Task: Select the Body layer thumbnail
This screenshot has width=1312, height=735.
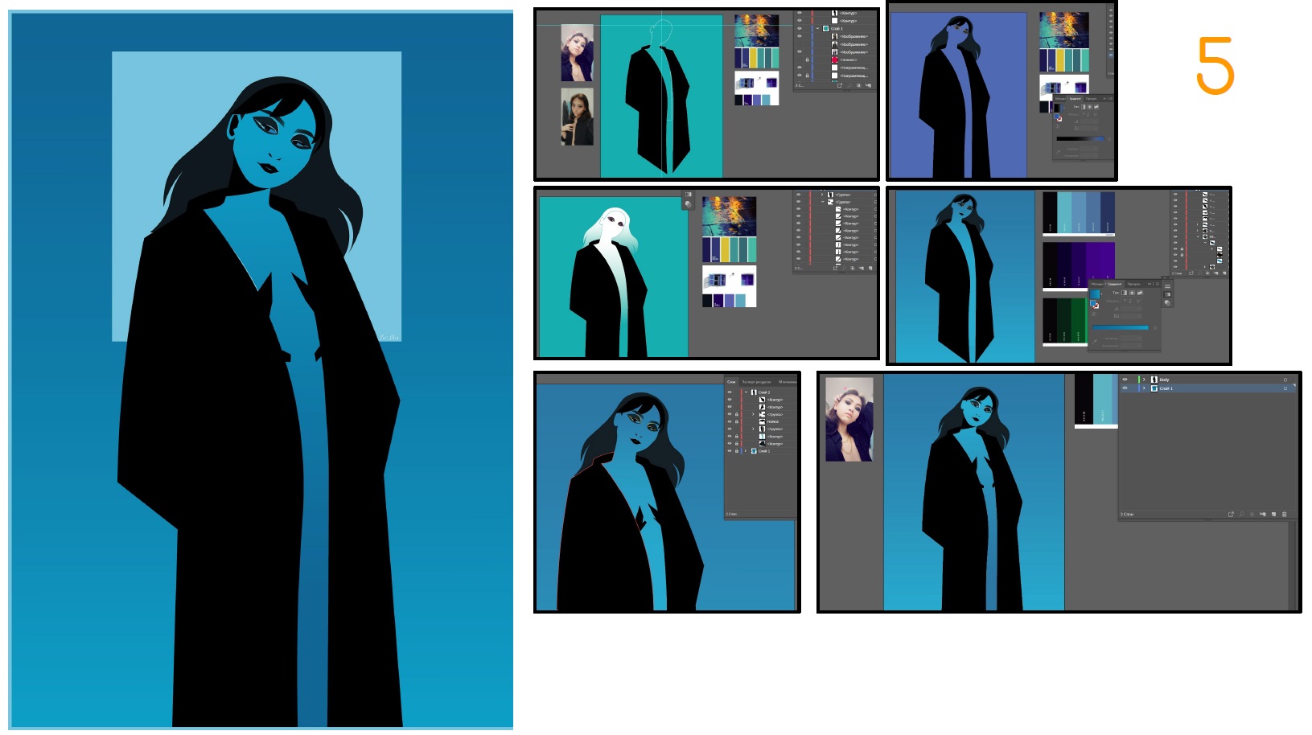Action: tap(1154, 380)
